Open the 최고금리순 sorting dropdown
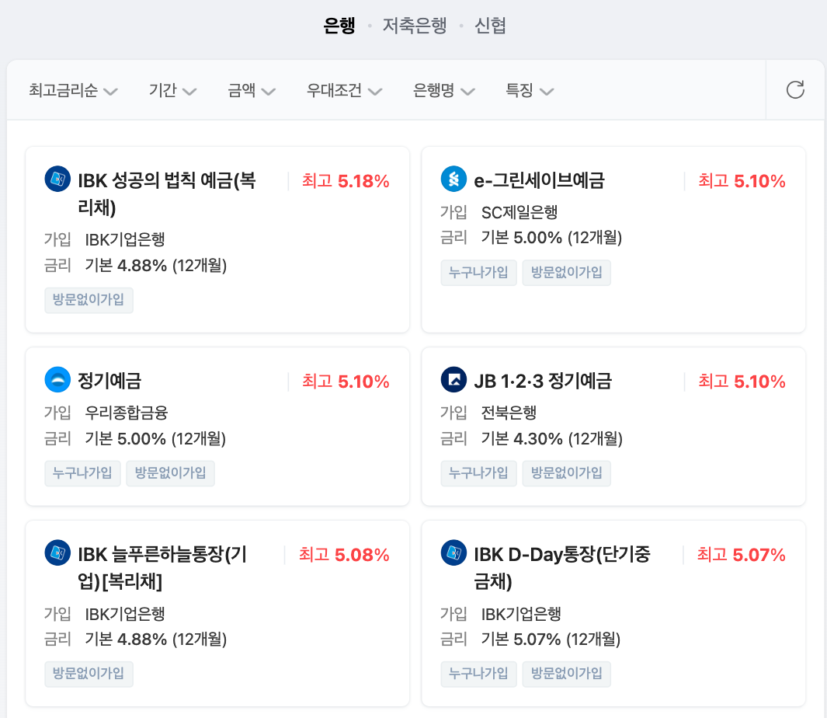The width and height of the screenshot is (827, 718). (71, 90)
